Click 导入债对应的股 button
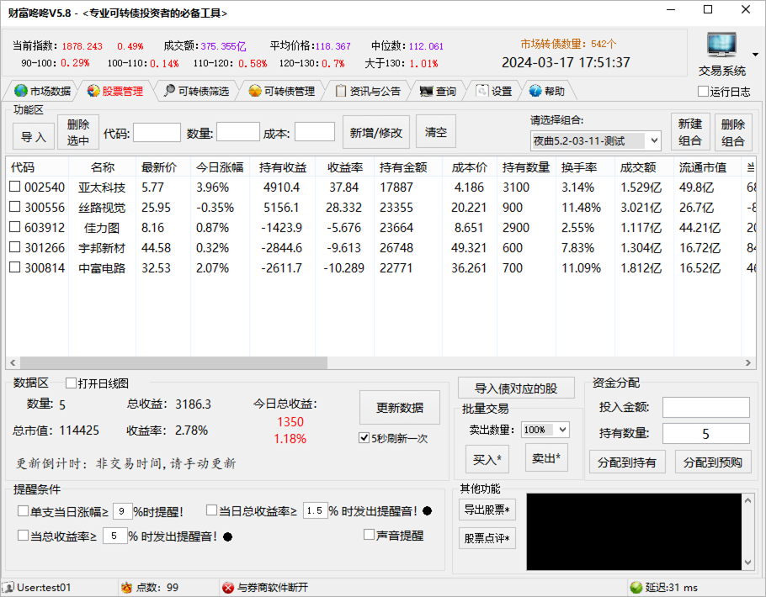 [x=516, y=388]
